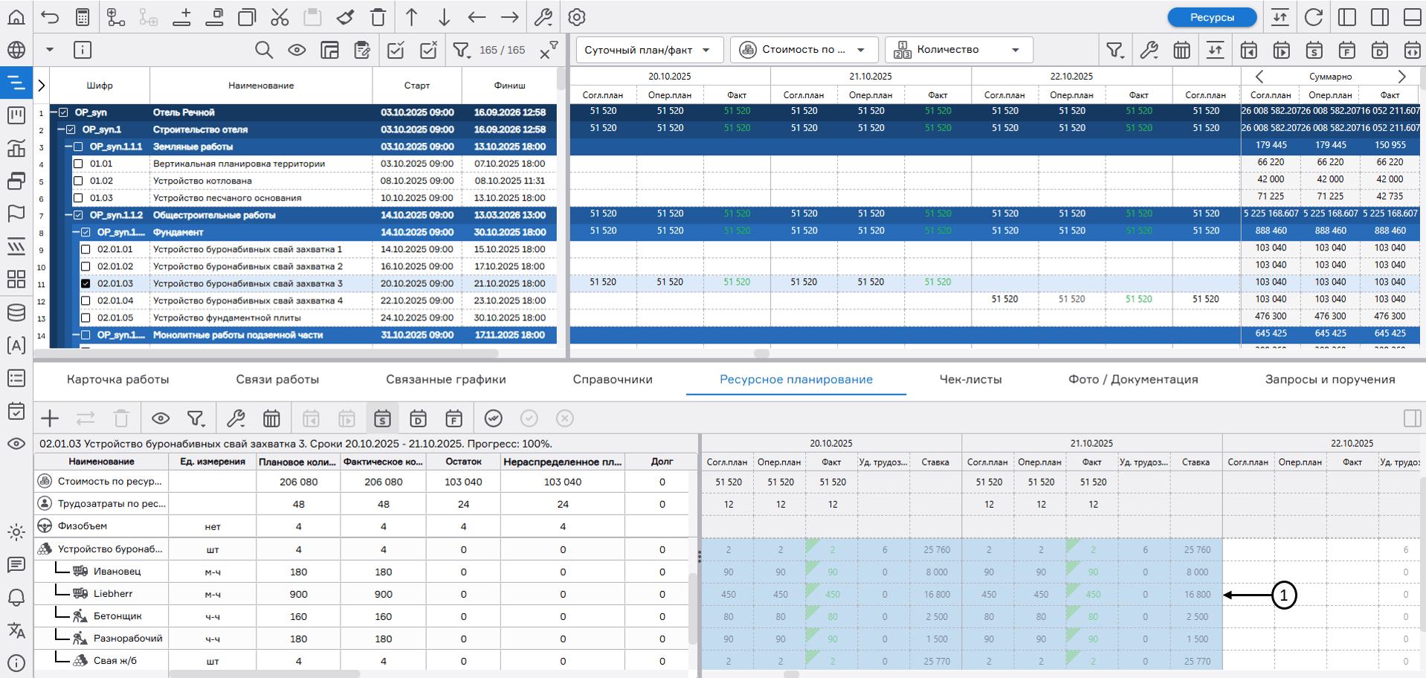Click the trash delete icon in top toolbar
The image size is (1426, 678).
(x=378, y=17)
